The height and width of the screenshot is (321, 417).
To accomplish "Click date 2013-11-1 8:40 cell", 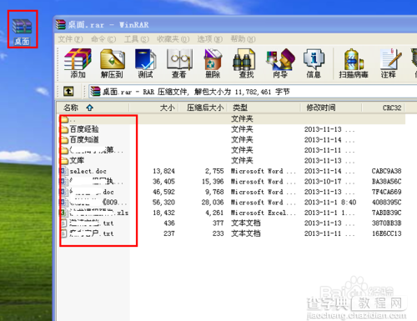I will tap(330, 203).
